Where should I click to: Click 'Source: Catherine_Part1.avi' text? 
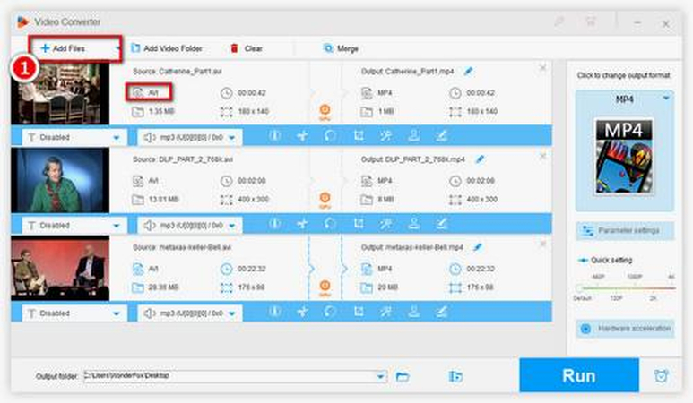click(x=178, y=71)
